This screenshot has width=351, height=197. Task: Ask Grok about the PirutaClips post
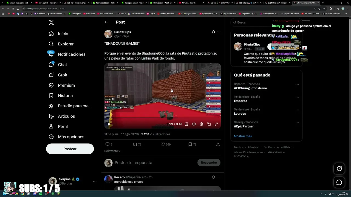[213, 32]
